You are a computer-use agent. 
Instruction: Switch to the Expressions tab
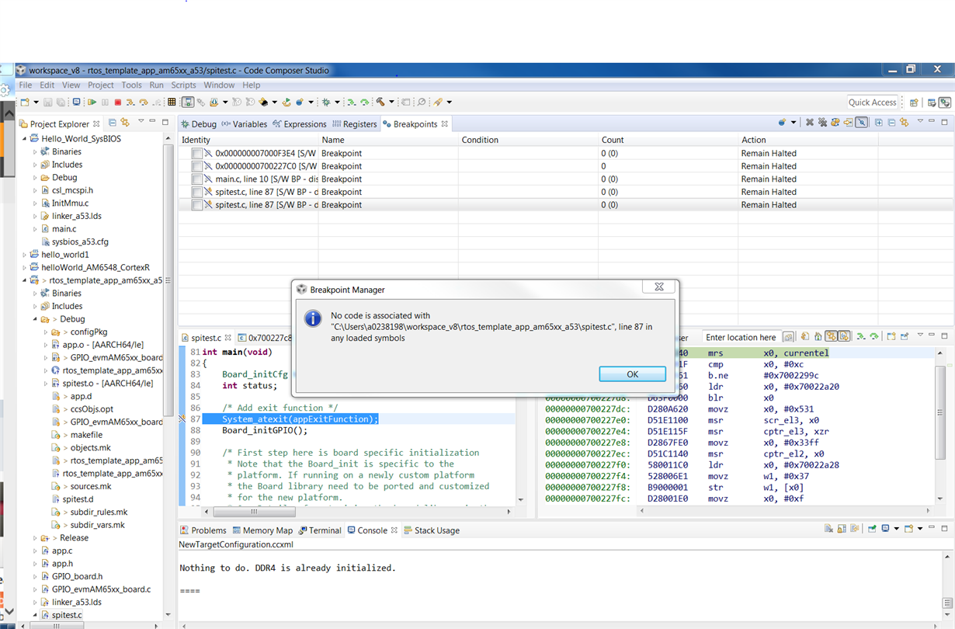(x=299, y=124)
